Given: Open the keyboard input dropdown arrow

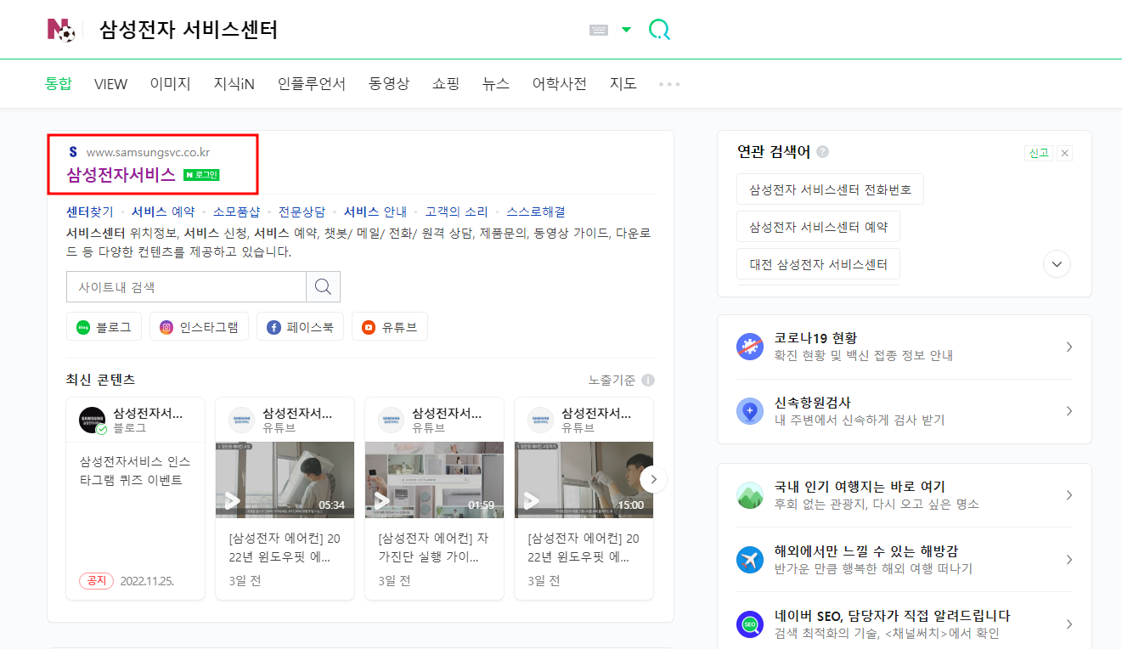Looking at the screenshot, I should (x=626, y=29).
